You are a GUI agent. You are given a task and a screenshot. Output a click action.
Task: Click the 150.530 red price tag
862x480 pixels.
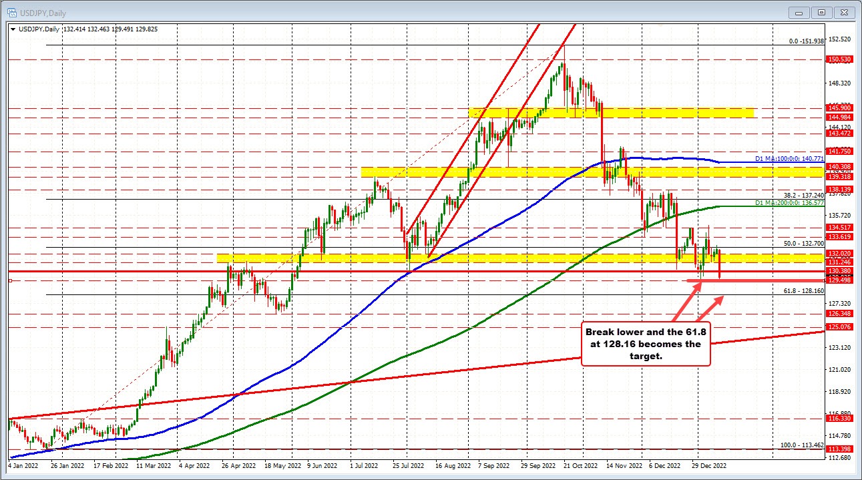point(839,59)
